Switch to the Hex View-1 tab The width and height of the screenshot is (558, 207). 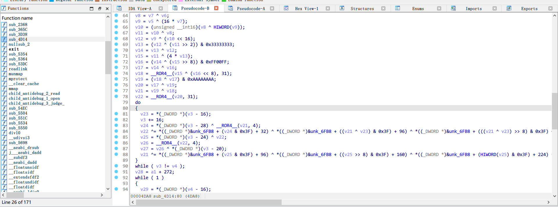coord(307,8)
